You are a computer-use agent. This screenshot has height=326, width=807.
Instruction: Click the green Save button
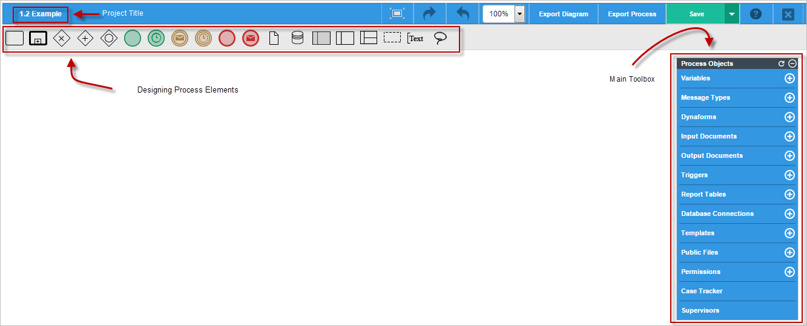(x=696, y=14)
